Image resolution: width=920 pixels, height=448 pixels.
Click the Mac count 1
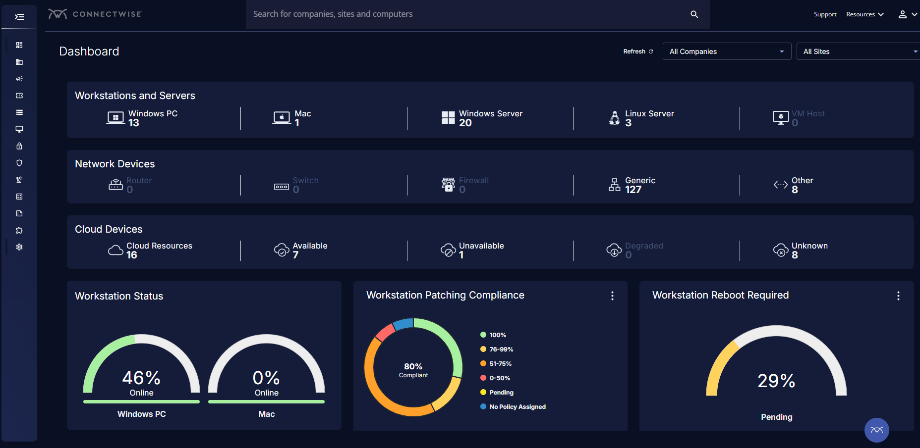pos(297,123)
